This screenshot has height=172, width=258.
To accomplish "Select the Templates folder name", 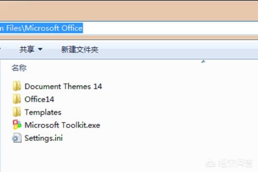I will point(43,112).
